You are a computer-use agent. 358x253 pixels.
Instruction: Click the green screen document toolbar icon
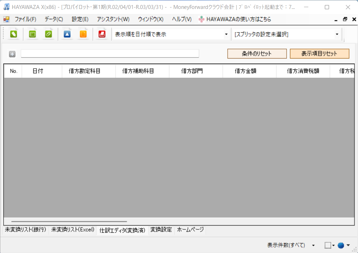click(x=33, y=34)
